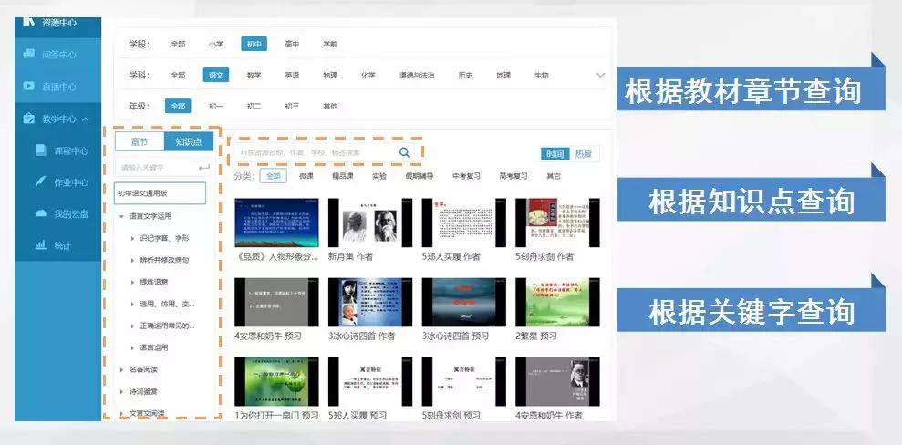This screenshot has height=445, width=902.
Task: Open 资源中心 at sidebar top
Action: coord(57,24)
